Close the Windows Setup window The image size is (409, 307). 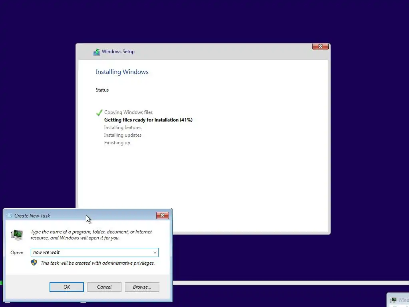[x=320, y=46]
